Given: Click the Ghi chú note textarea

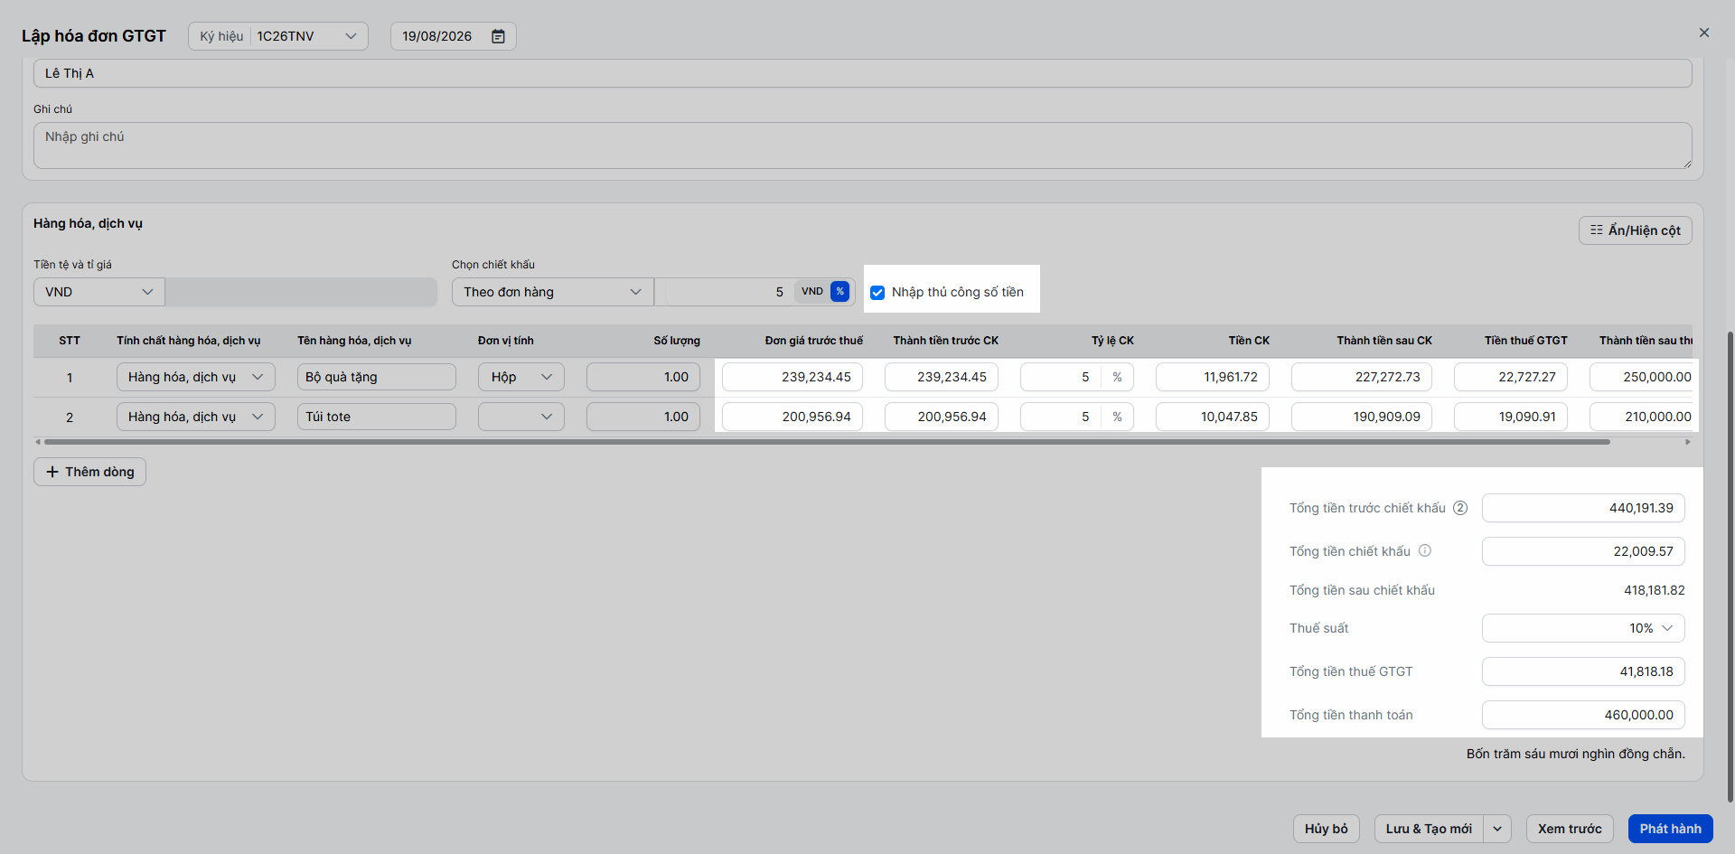Looking at the screenshot, I should pos(863,145).
